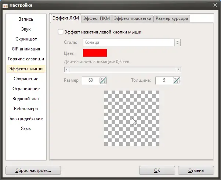
Task: Switch to the Эффект ПКМ tab
Action: pos(97,18)
